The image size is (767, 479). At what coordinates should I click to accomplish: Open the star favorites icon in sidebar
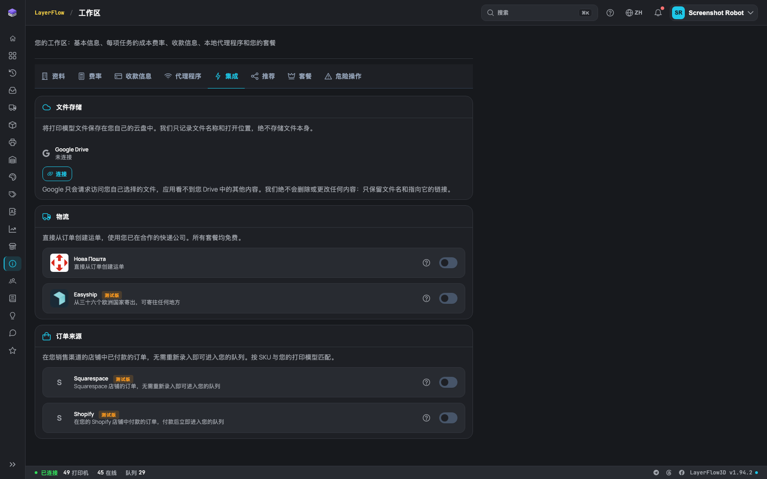pyautogui.click(x=12, y=350)
